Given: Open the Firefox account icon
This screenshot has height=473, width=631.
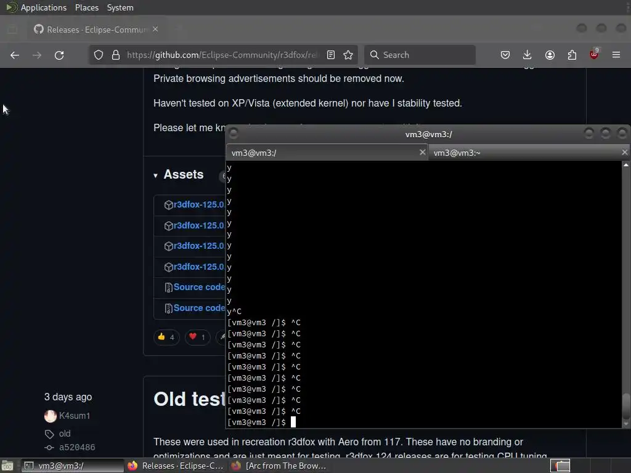Looking at the screenshot, I should tap(550, 55).
